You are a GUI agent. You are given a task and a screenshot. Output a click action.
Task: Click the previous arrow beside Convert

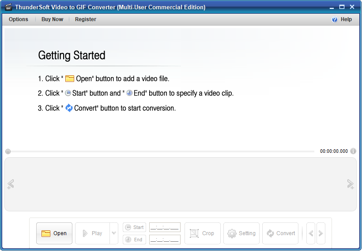(x=311, y=233)
